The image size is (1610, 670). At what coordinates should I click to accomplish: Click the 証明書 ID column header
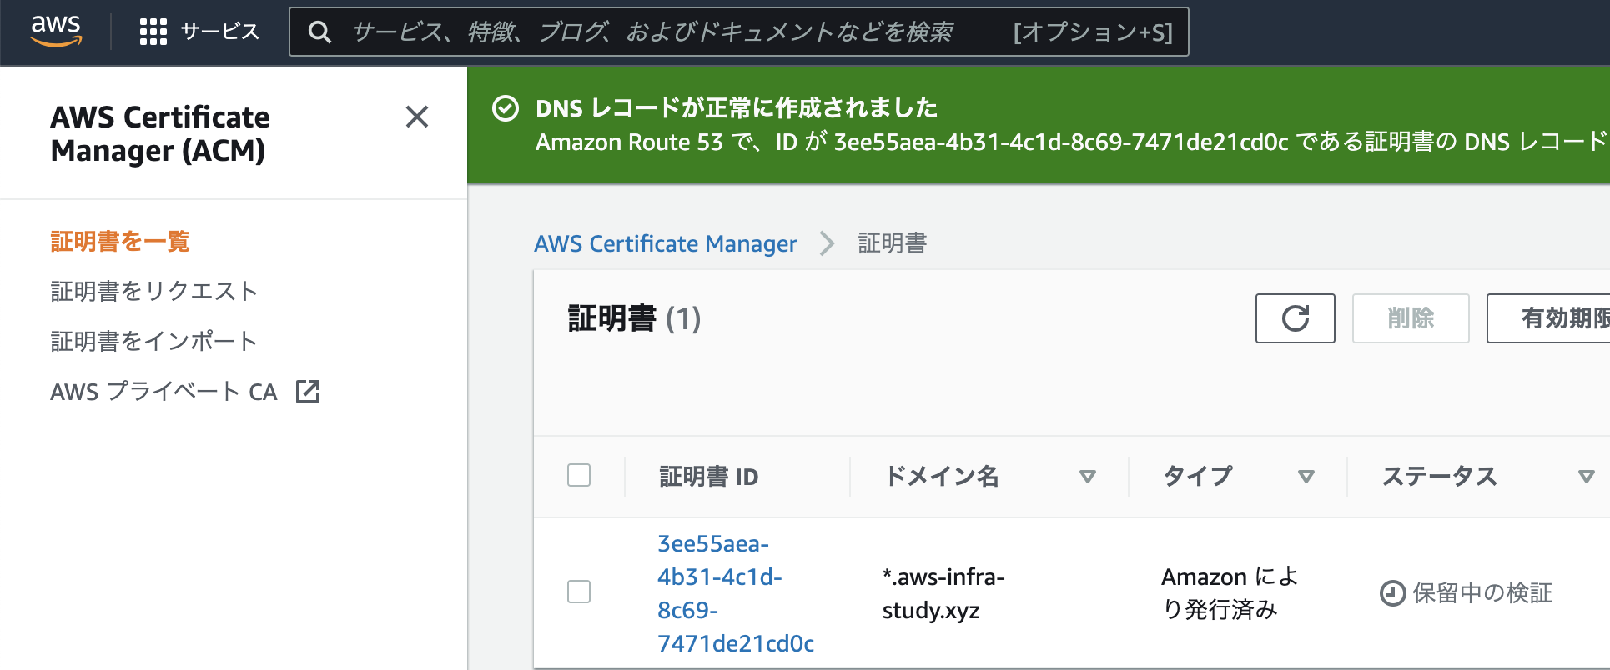709,477
